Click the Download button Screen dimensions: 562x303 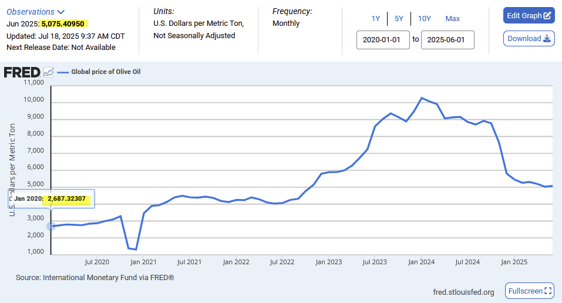pyautogui.click(x=529, y=39)
